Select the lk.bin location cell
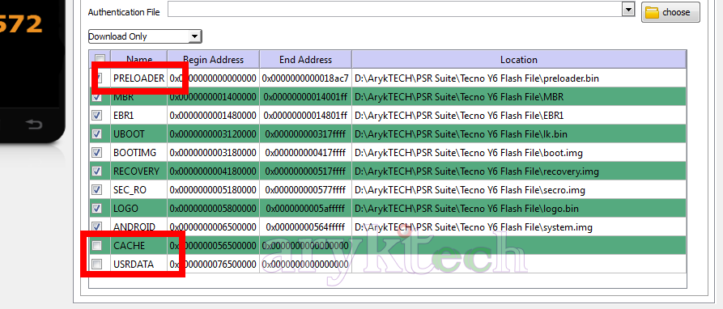 [519, 134]
